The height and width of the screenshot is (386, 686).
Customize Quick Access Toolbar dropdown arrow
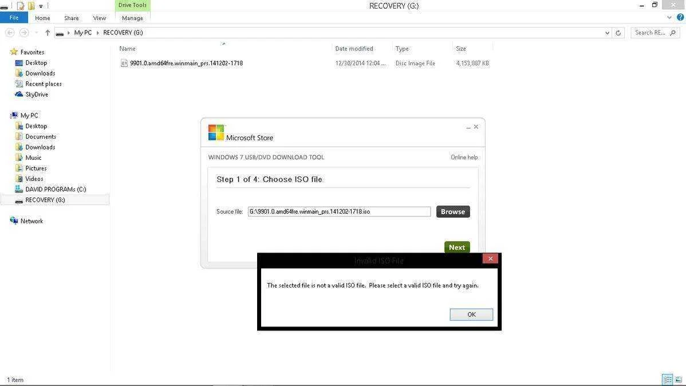41,6
